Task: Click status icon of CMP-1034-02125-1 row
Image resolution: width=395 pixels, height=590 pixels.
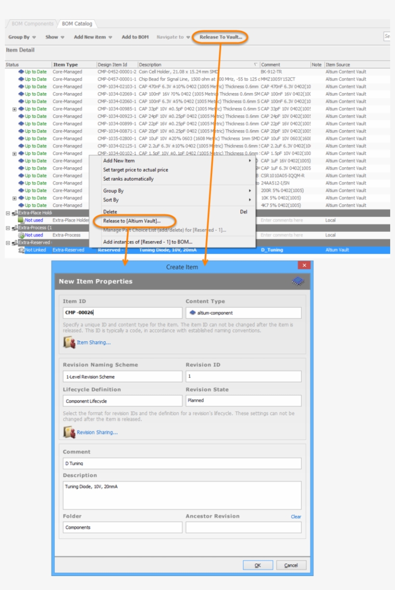Action: point(21,146)
